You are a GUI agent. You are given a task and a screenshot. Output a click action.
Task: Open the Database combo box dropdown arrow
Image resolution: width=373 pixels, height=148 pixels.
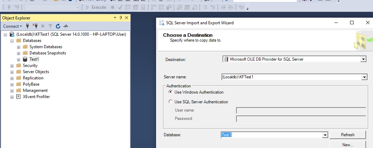[325, 135]
